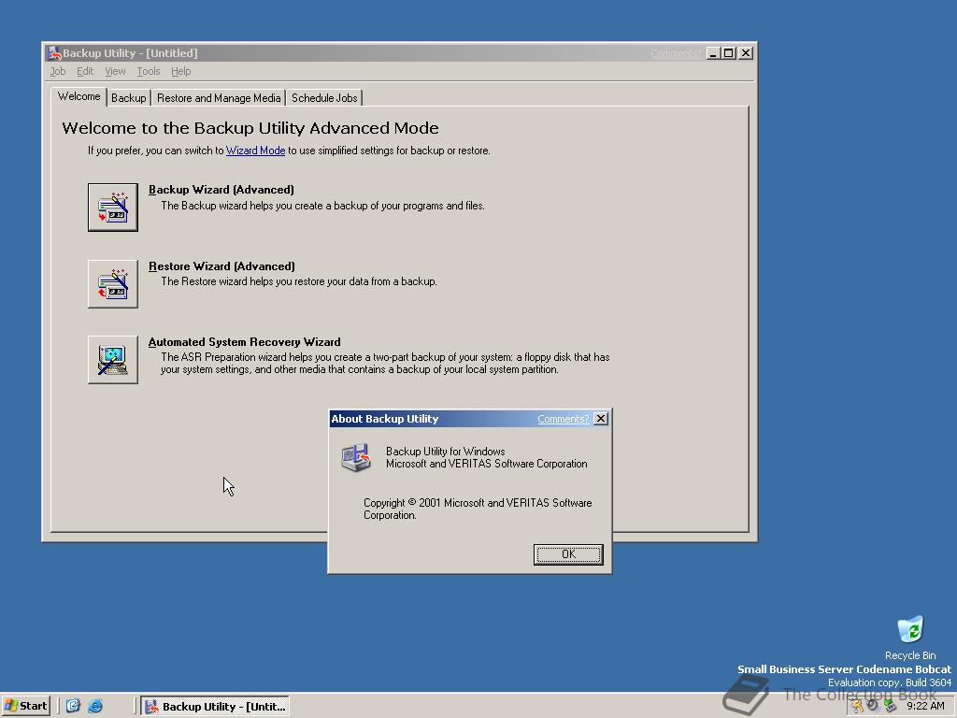Click Comments? link in Backup Utility title bar

coord(677,53)
